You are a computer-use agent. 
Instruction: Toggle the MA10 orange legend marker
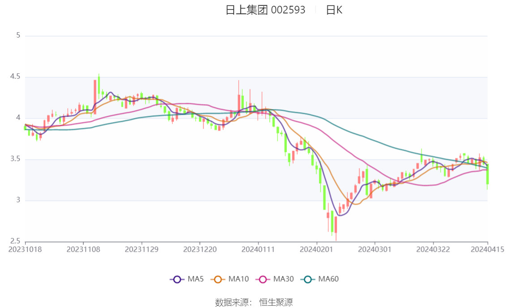tap(218, 279)
